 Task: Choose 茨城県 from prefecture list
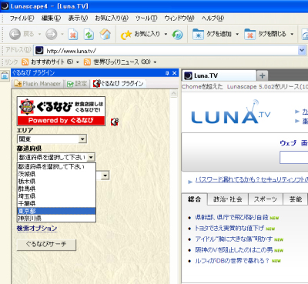click(56, 174)
